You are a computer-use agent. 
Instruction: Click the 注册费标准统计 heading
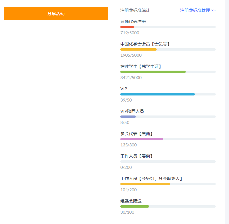tap(135, 10)
